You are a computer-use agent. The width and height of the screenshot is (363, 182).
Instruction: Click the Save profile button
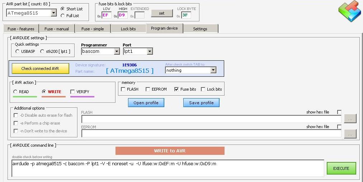202,103
